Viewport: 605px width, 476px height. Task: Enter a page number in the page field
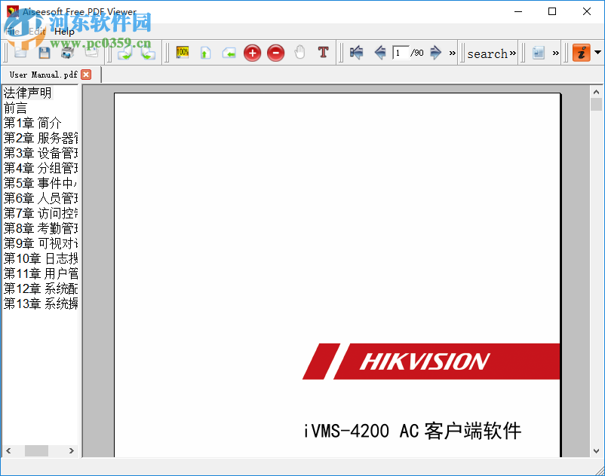(401, 53)
